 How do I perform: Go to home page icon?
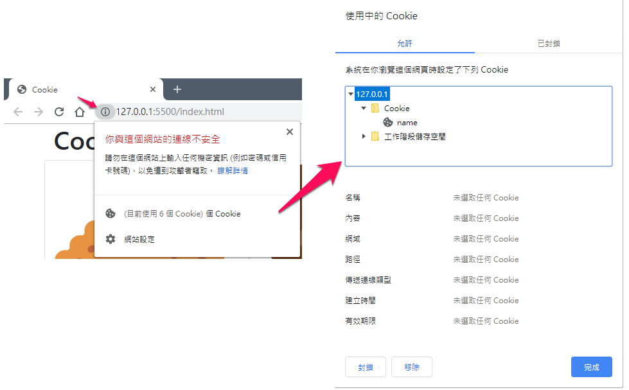(80, 112)
